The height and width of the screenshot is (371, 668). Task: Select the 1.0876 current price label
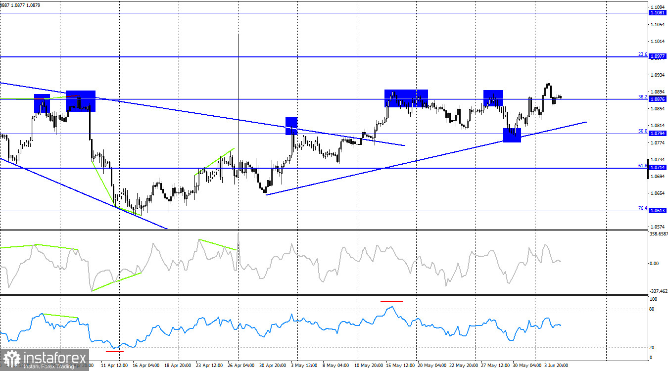click(658, 99)
